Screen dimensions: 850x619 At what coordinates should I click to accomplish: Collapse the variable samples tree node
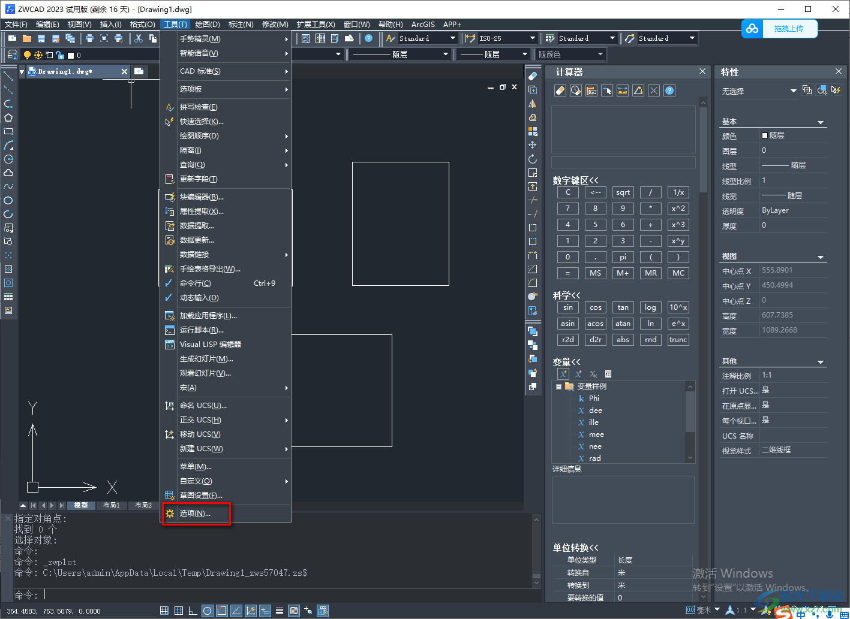pos(558,387)
